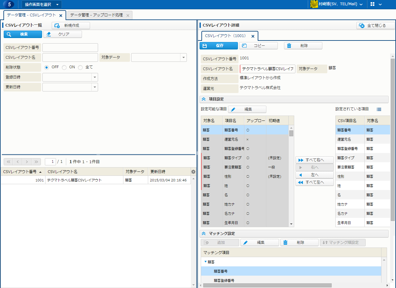Click the list icon beside 設定されている項目
The height and width of the screenshot is (288, 396).
(379, 109)
